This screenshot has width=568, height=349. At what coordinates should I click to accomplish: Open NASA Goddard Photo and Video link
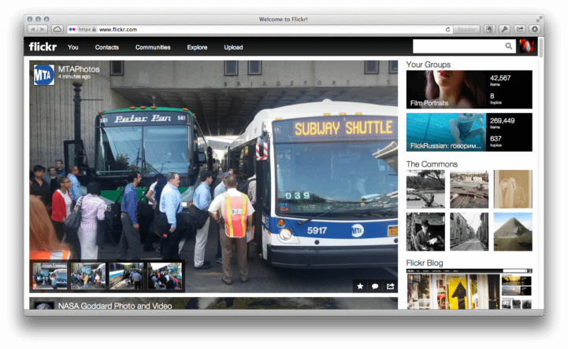pos(115,306)
